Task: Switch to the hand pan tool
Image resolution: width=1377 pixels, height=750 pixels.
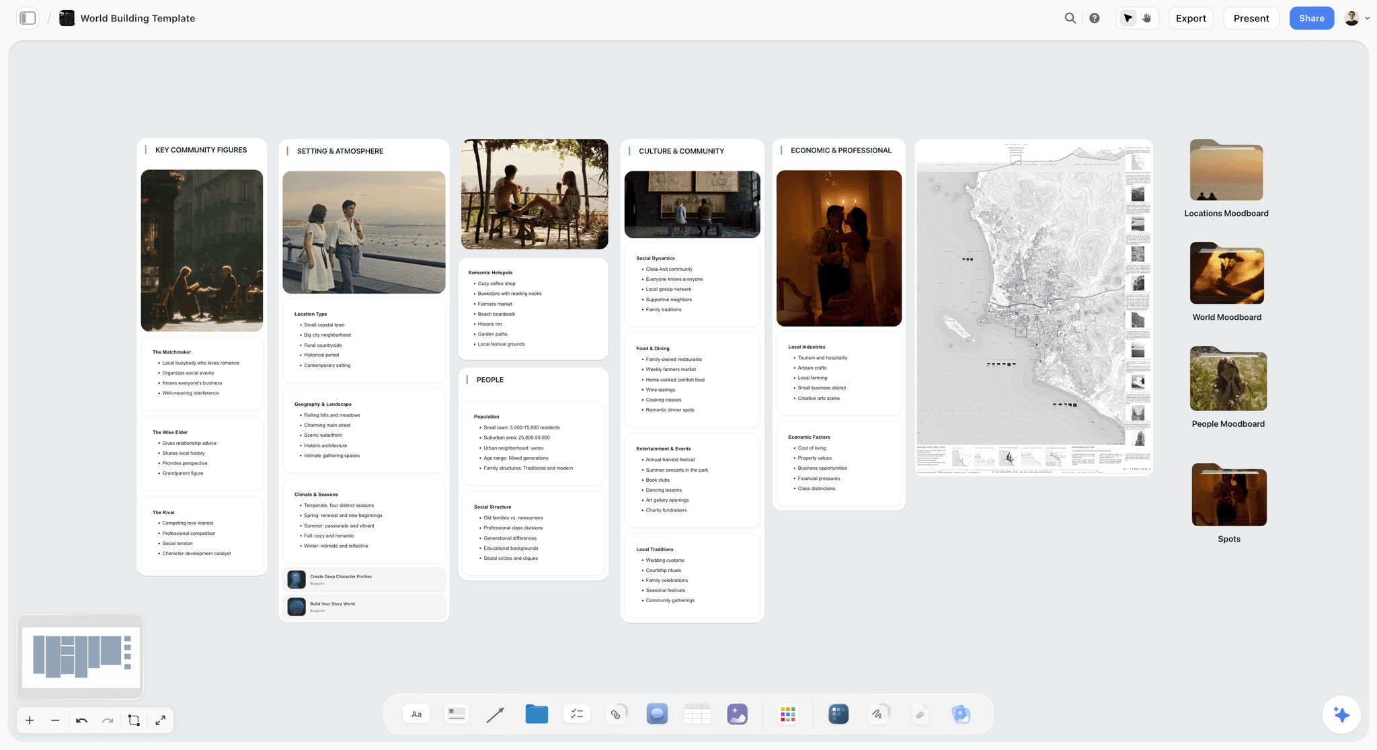Action: (x=1147, y=18)
